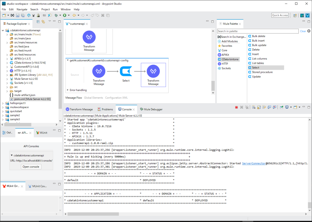Click the Search in palette field
Screen dimensions: 312x222
click(x=257, y=31)
